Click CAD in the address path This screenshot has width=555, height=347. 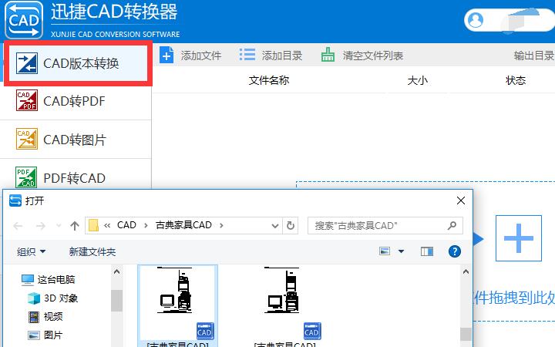[126, 225]
